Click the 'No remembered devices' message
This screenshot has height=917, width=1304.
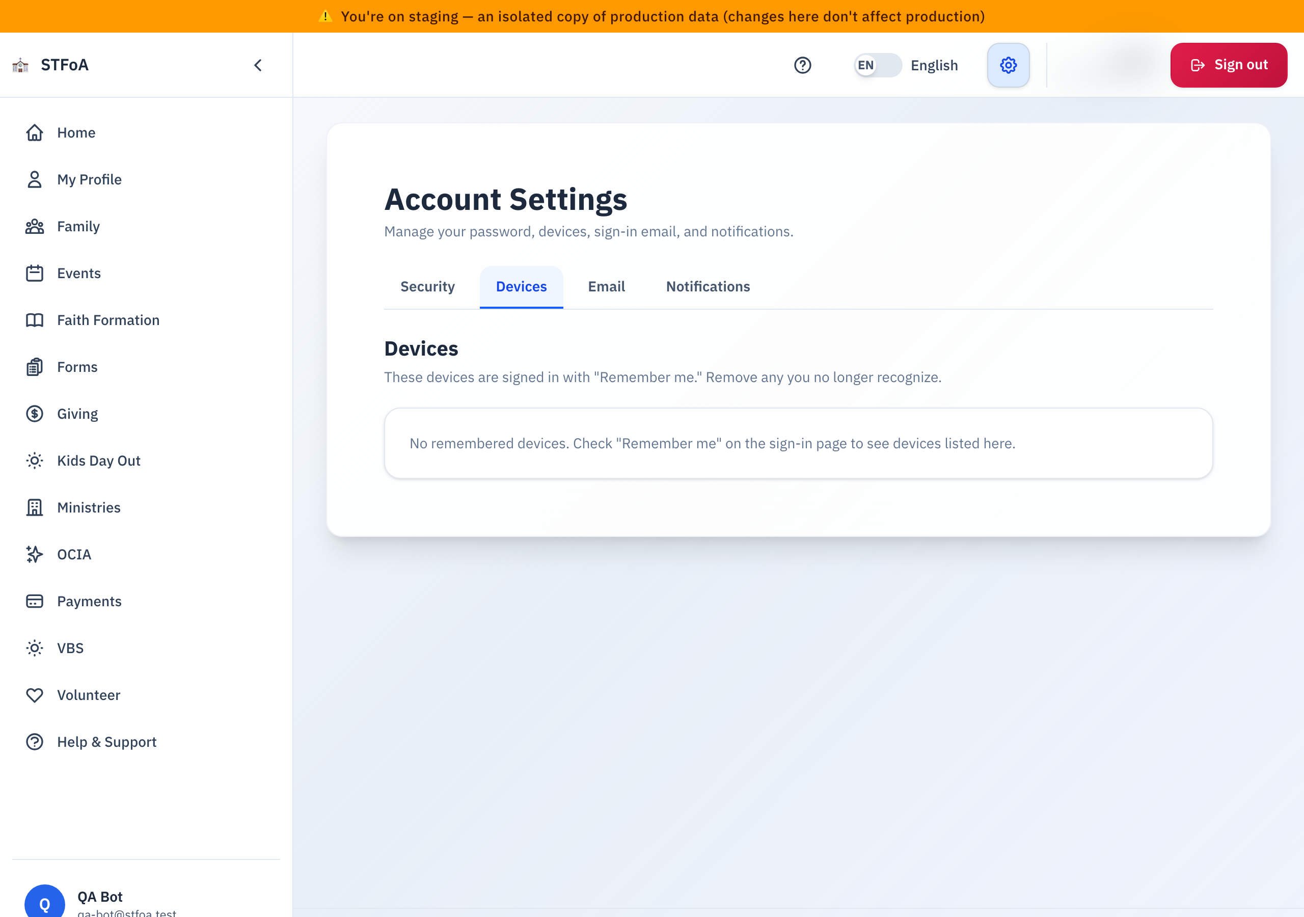712,443
